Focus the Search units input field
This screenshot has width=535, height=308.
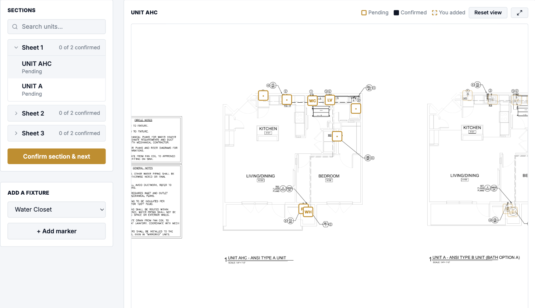[57, 26]
